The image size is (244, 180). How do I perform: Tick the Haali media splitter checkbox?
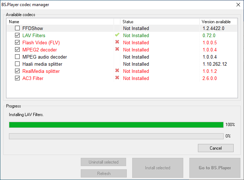click(17, 64)
